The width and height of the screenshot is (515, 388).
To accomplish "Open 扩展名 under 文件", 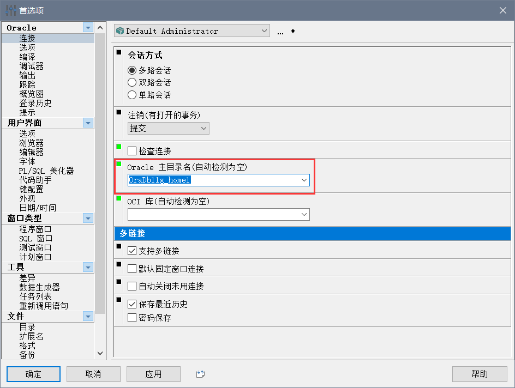I will 31,336.
